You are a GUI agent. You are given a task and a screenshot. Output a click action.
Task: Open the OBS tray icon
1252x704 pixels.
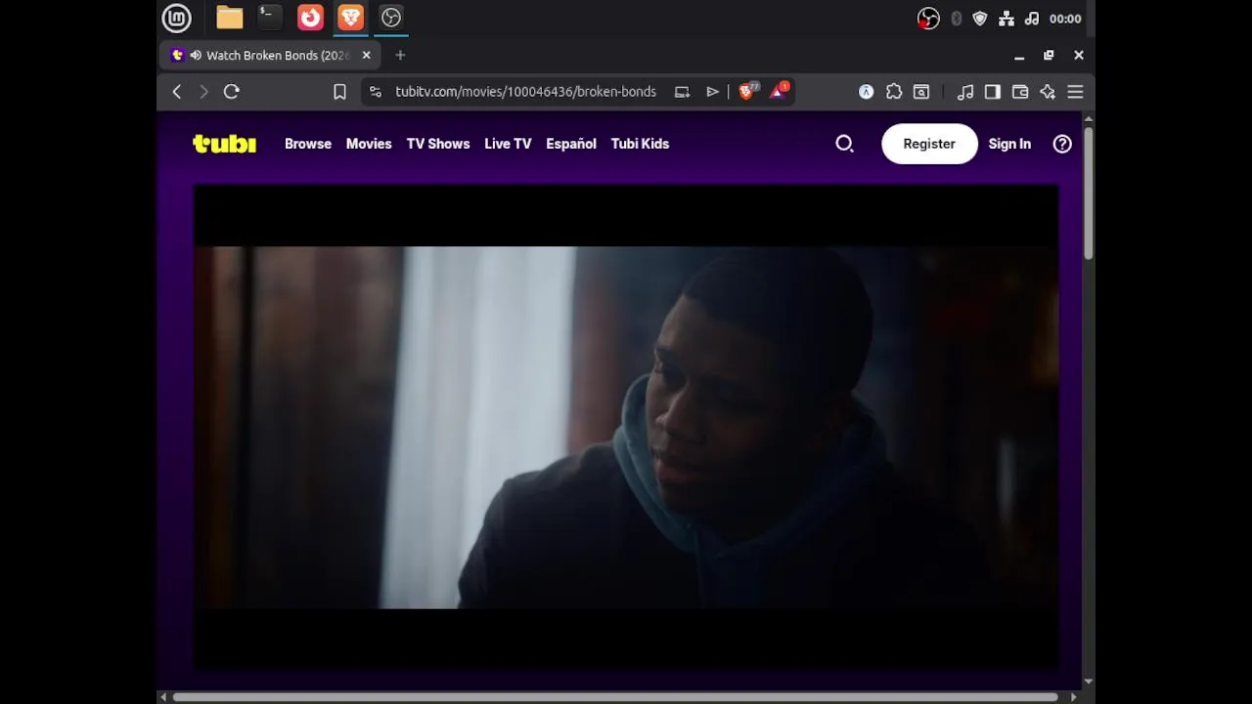pos(928,19)
